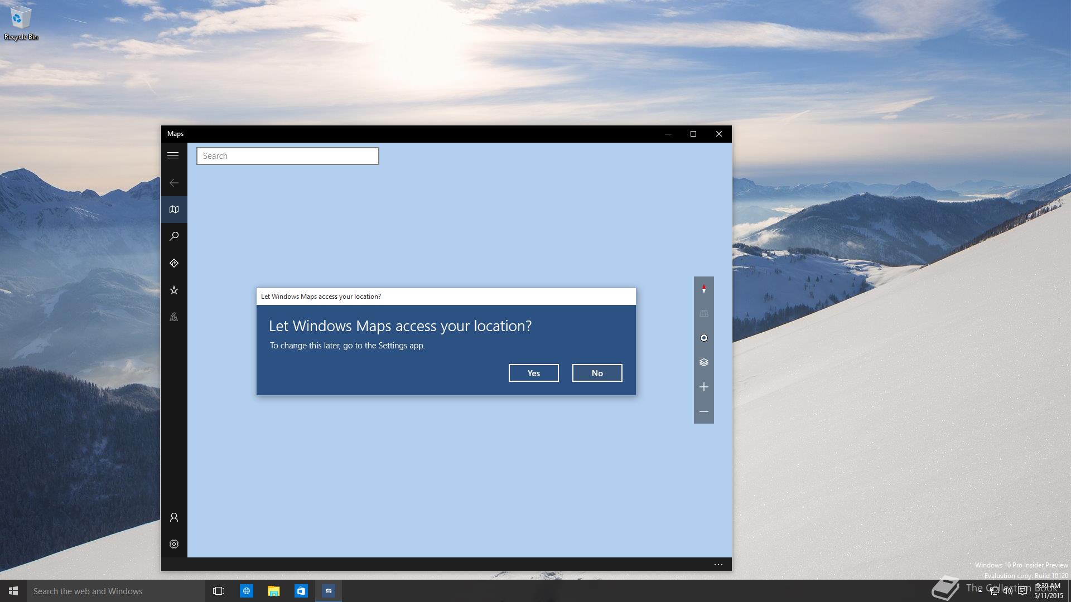The width and height of the screenshot is (1071, 602).
Task: Zoom in with the plus control
Action: coord(704,387)
